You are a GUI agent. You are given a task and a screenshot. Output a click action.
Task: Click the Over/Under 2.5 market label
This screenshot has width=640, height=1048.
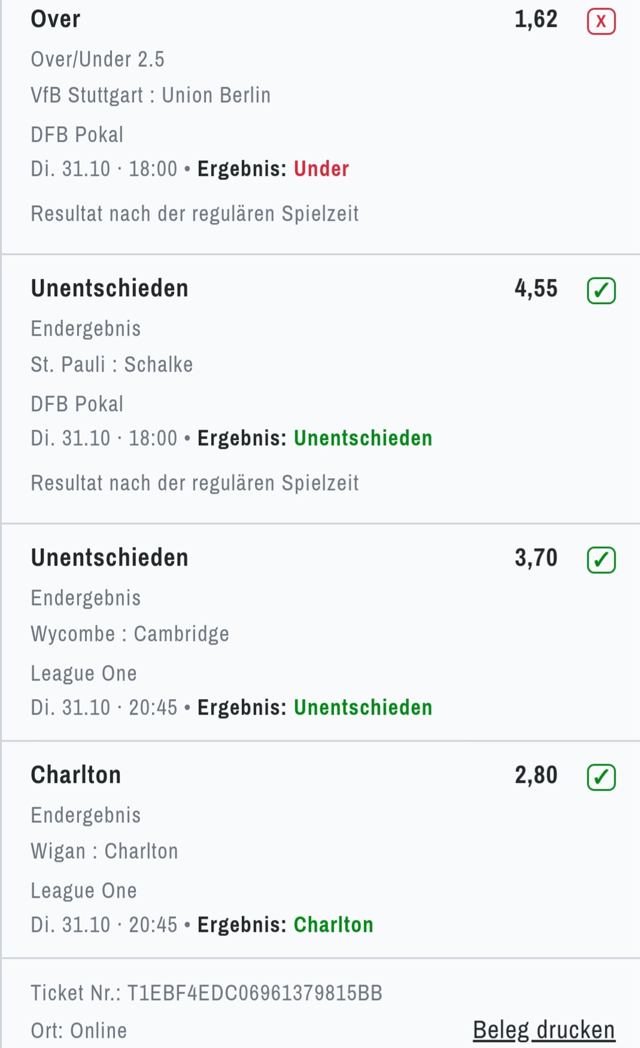pos(98,60)
